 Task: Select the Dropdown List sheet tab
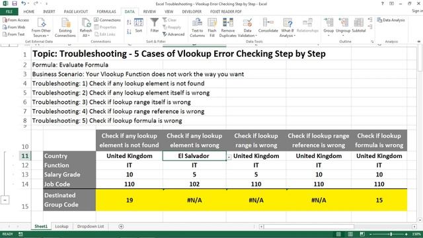click(x=91, y=226)
